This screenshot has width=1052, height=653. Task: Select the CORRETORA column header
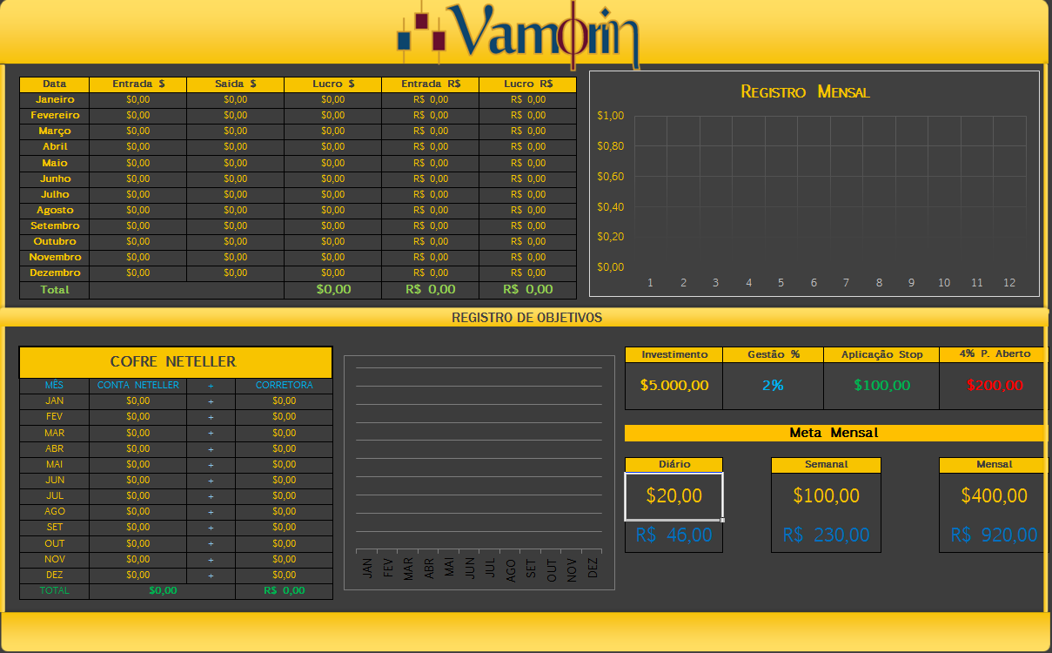tap(284, 385)
